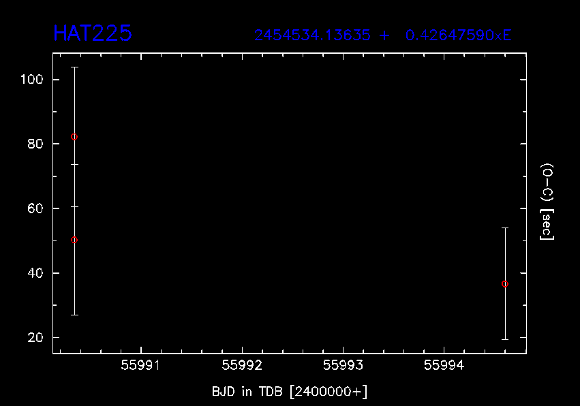Select the y-axis tick label 80
Screen dimensions: 580x406
click(x=35, y=144)
